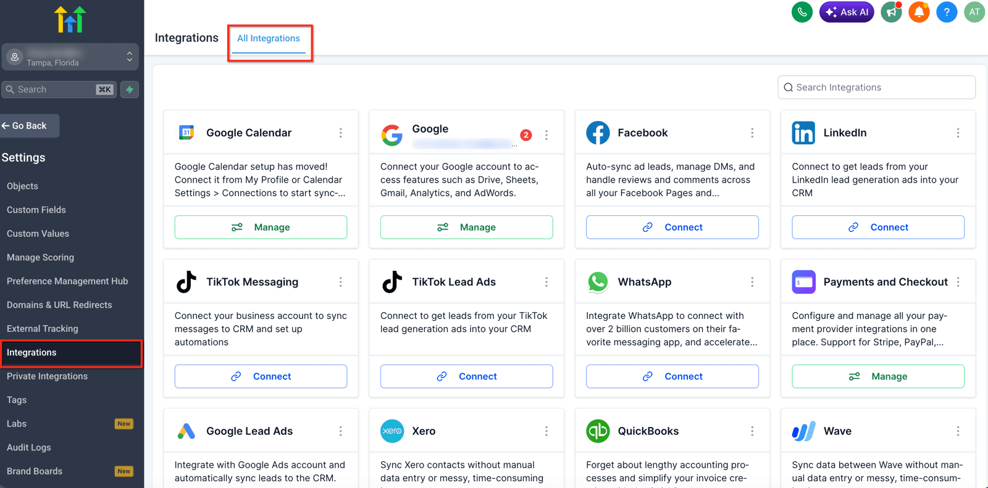The width and height of the screenshot is (988, 488).
Task: Click the Payments and Checkout icon
Action: click(803, 282)
